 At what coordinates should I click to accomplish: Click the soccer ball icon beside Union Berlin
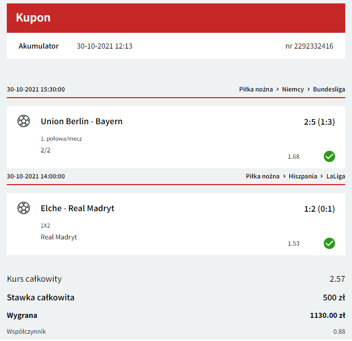point(24,121)
